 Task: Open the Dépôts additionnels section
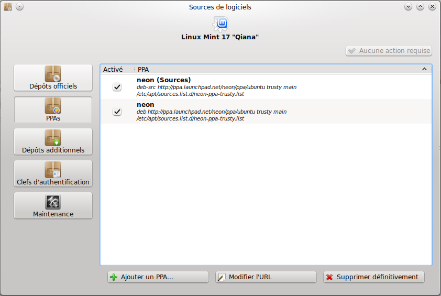pyautogui.click(x=53, y=141)
